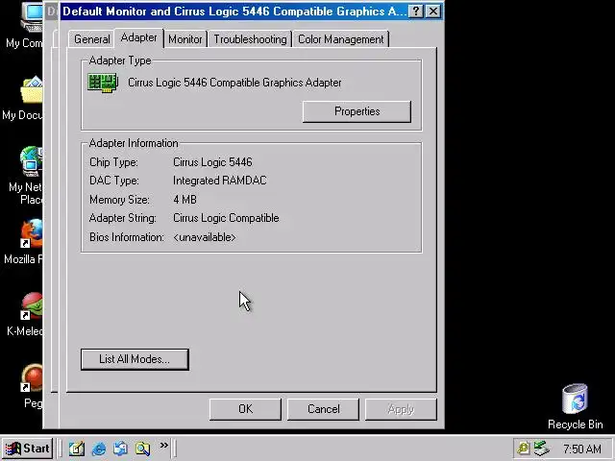Expand the quick launch overflow chevron
The width and height of the screenshot is (615, 461).
click(164, 445)
